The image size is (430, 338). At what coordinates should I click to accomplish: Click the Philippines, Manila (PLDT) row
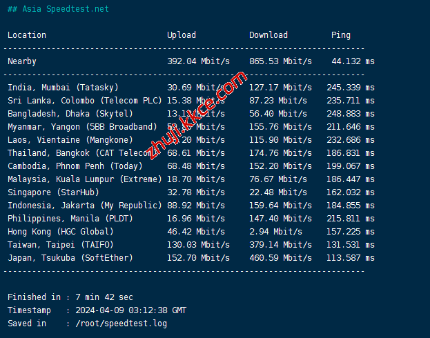70,219
